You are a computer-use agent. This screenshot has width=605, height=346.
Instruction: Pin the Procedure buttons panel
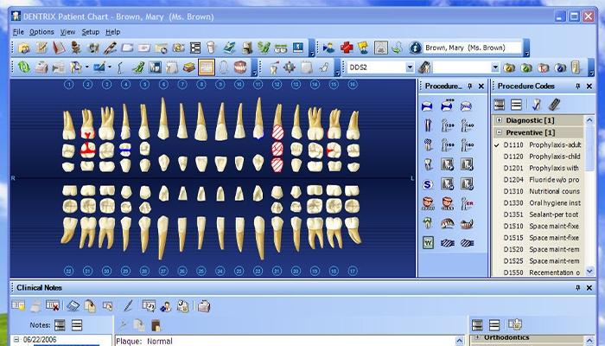(469, 86)
